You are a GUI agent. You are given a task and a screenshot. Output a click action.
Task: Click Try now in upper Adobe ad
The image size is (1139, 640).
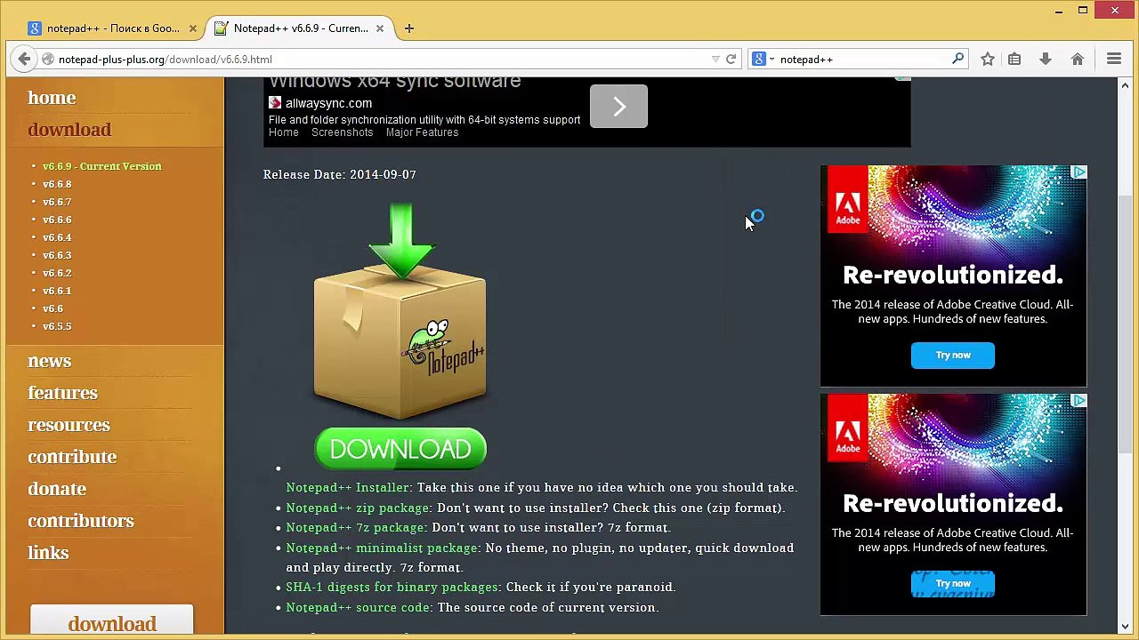tap(953, 355)
